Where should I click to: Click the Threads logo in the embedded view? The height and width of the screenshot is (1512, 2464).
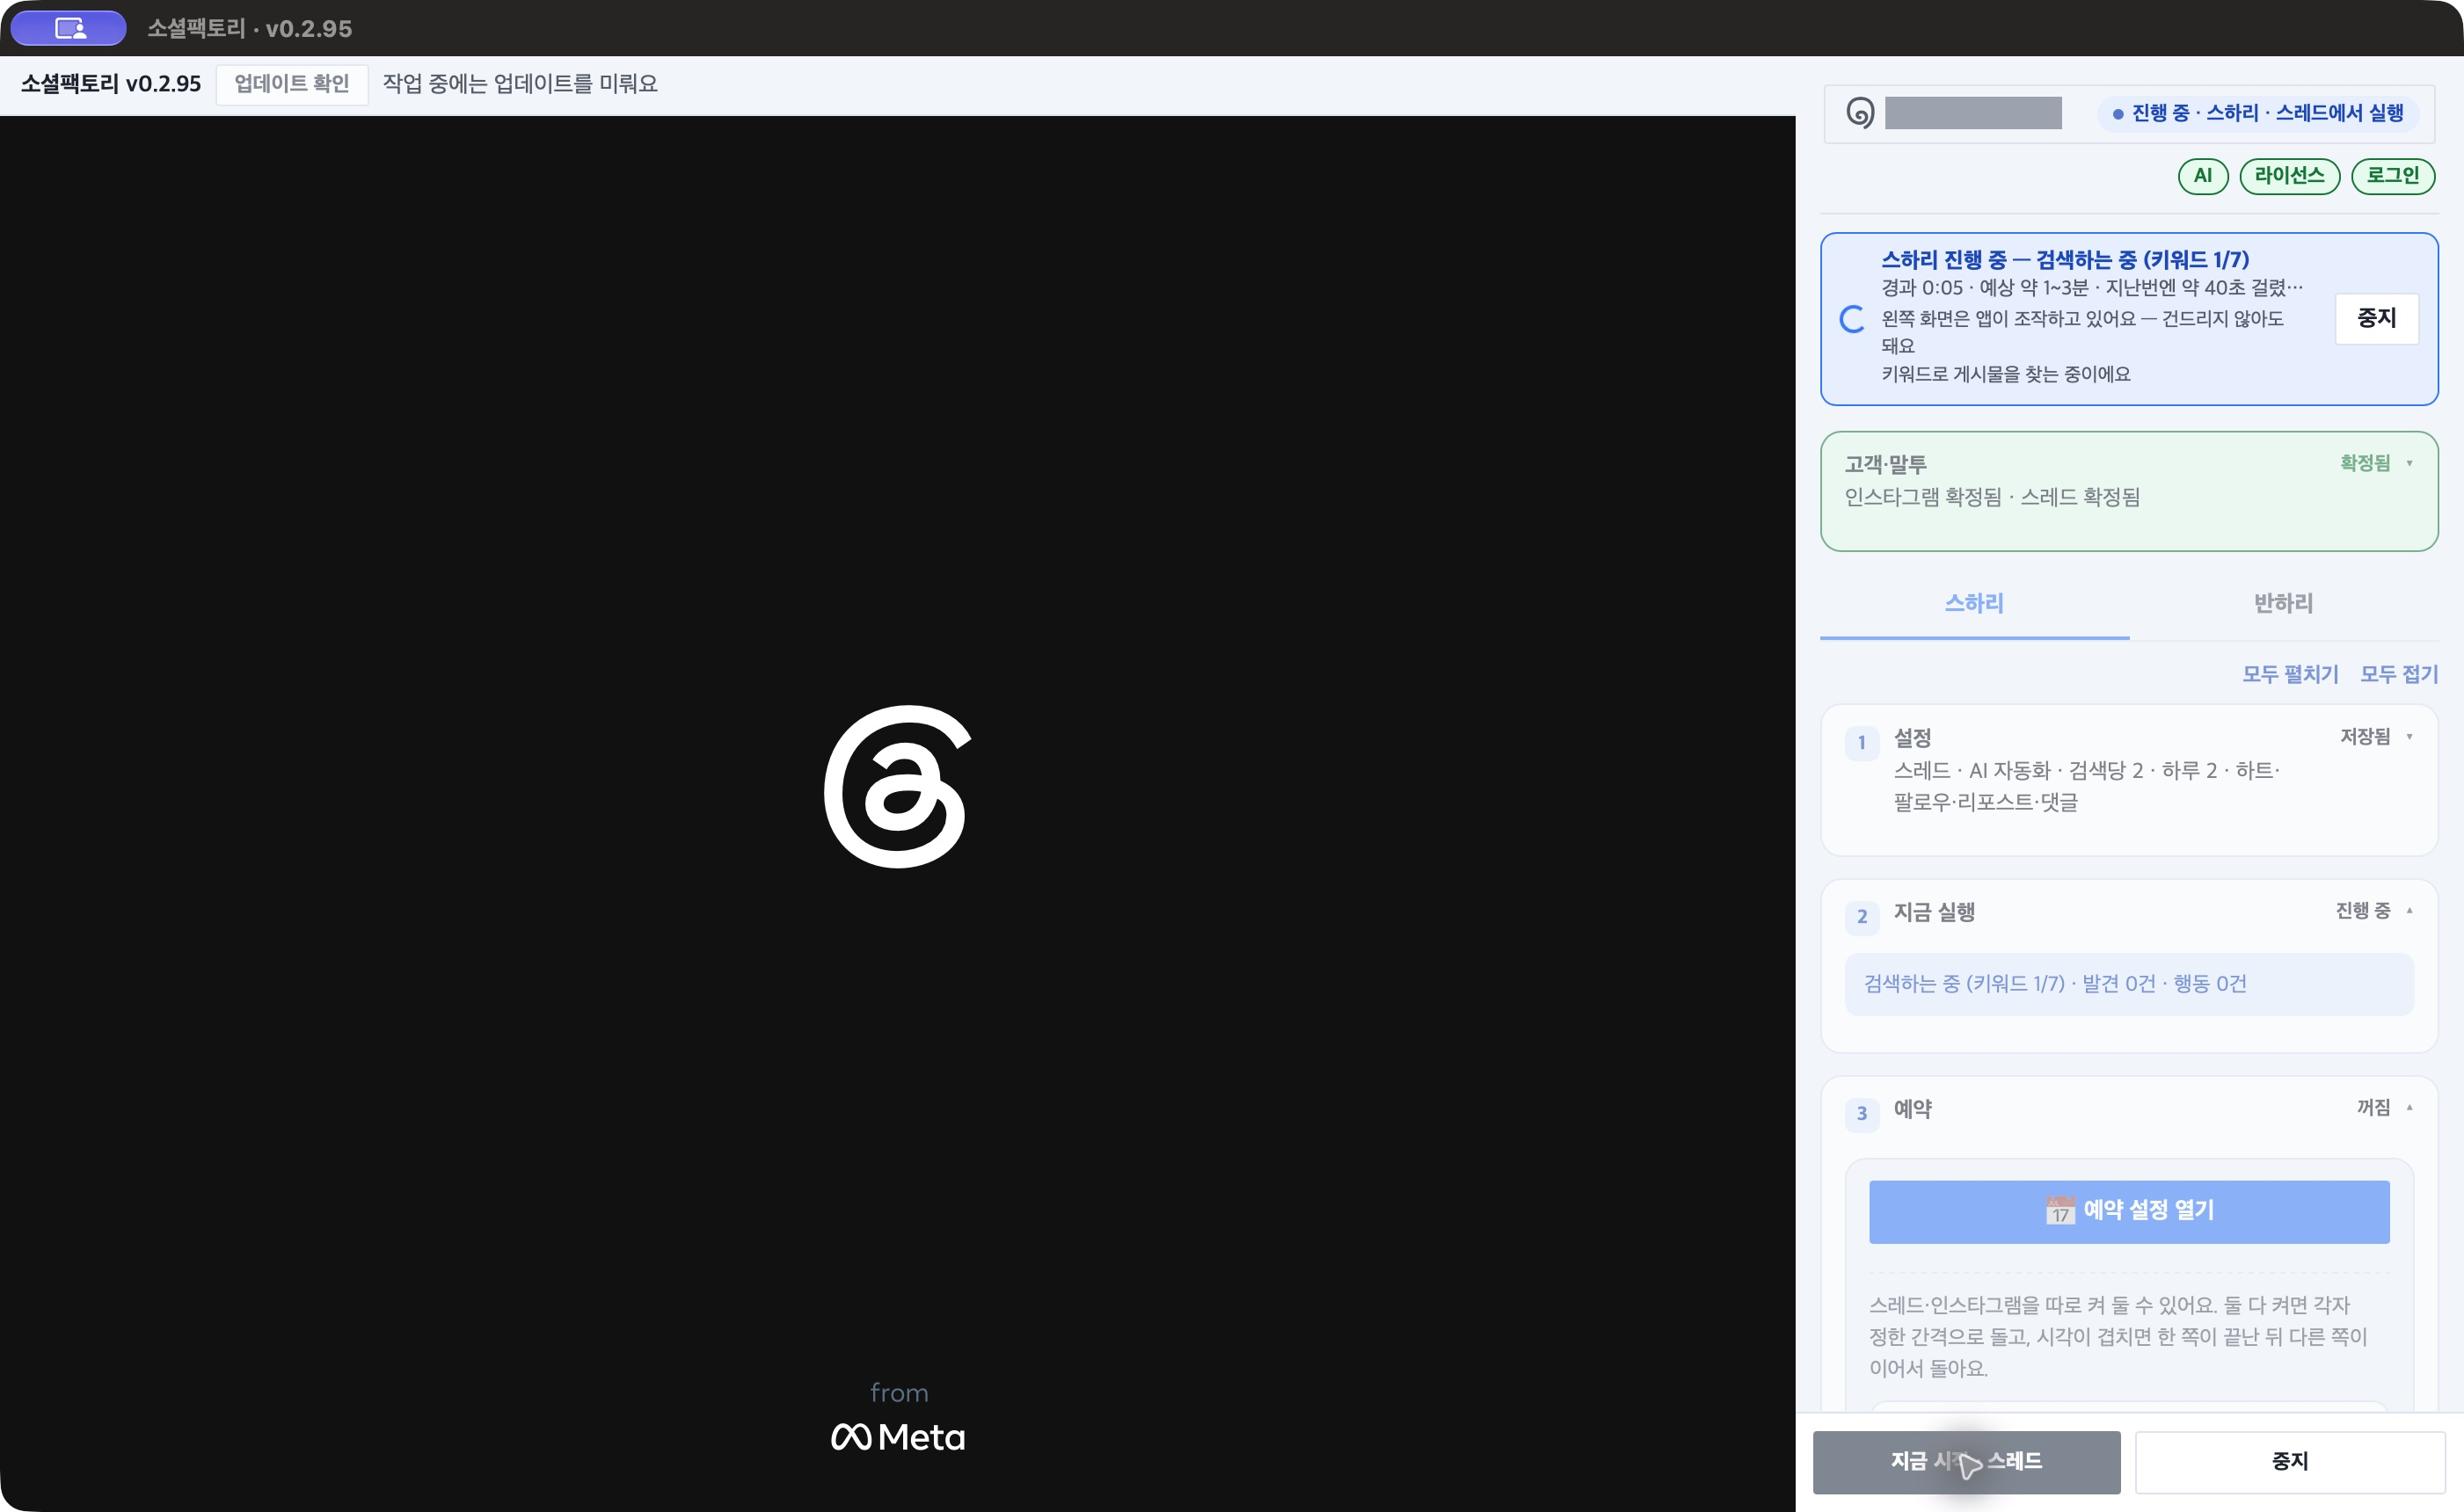897,787
